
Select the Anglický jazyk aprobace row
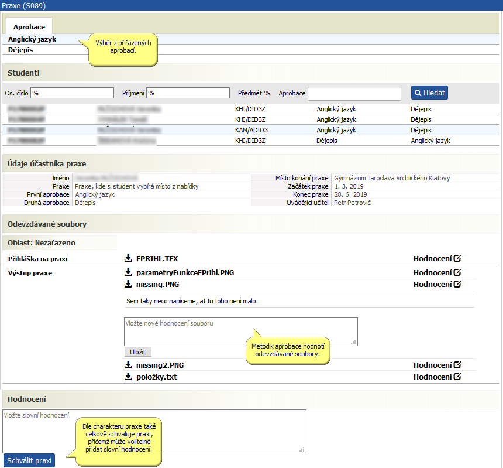(x=251, y=39)
